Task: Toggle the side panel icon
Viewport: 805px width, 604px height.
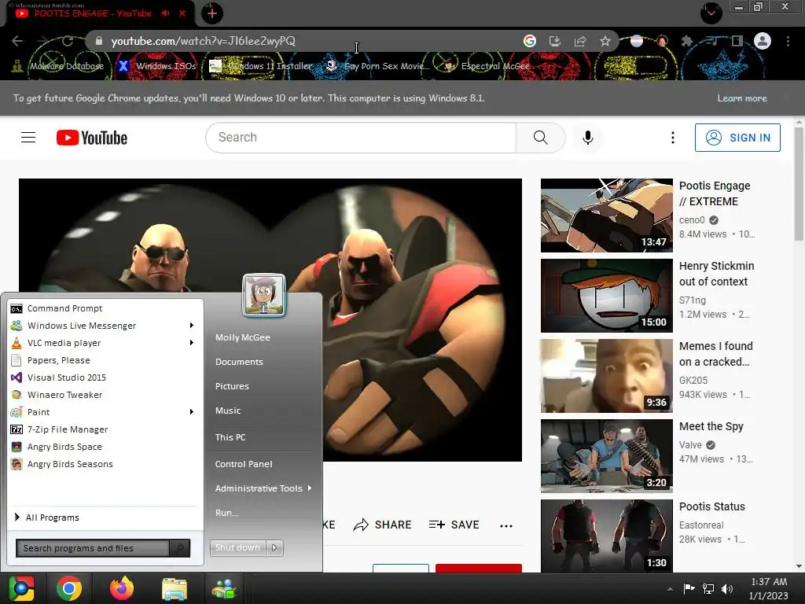Action: pyautogui.click(x=737, y=41)
